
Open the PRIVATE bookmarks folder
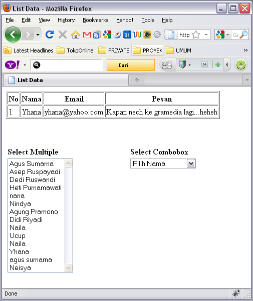pos(114,50)
